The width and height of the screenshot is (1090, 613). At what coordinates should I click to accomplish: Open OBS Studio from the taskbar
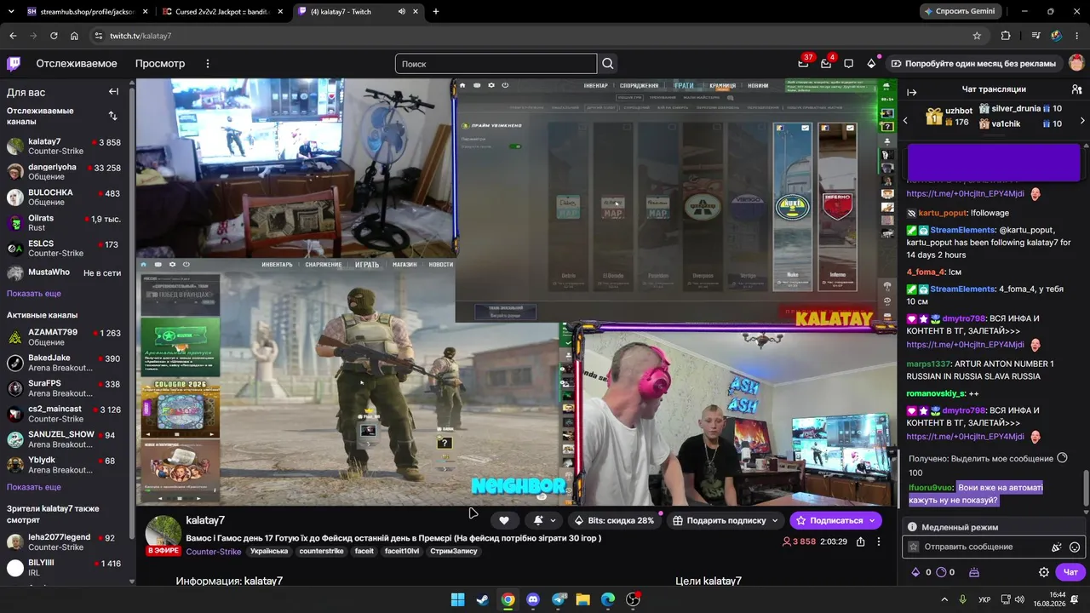[633, 599]
